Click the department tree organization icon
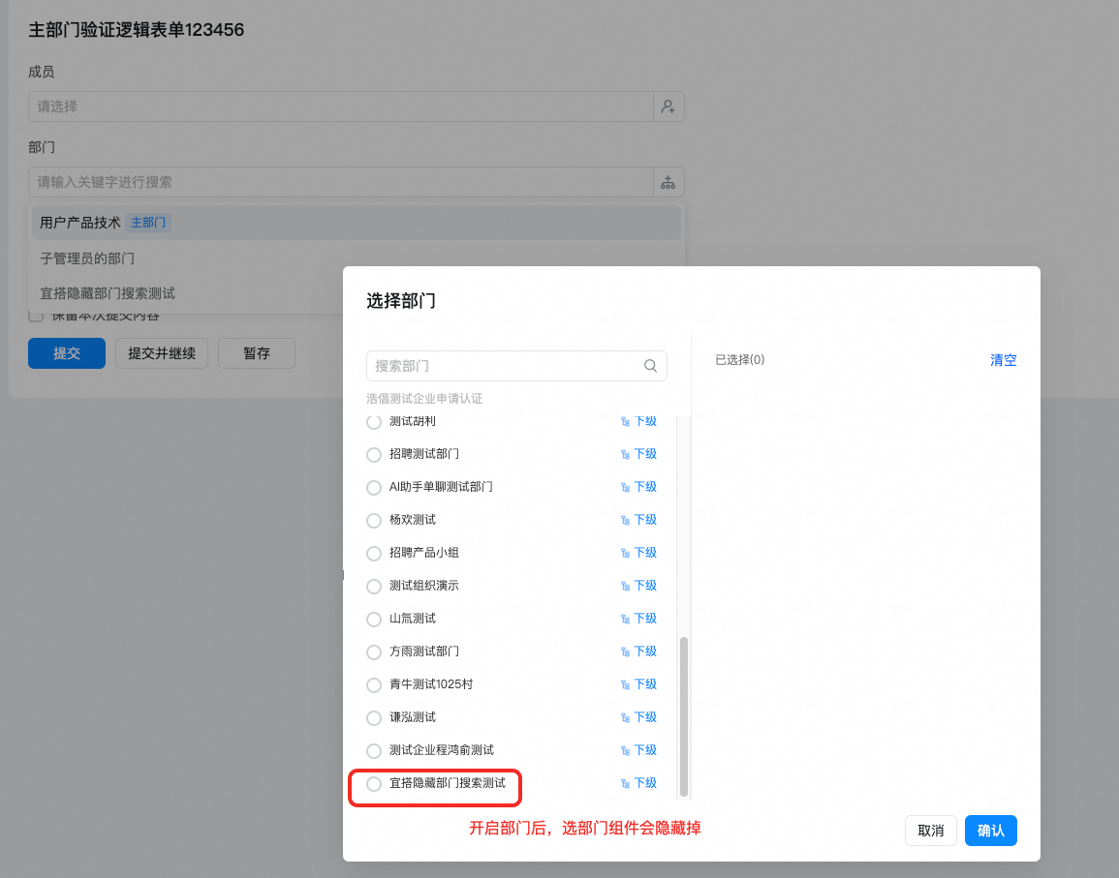Viewport: 1119px width, 878px height. tap(668, 182)
